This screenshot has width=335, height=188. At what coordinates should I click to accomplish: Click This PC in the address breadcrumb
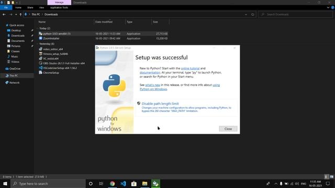coord(36,15)
